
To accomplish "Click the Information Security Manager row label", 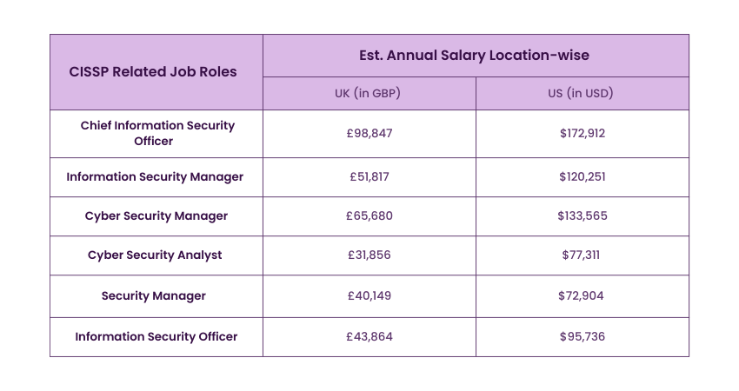I will pos(155,176).
